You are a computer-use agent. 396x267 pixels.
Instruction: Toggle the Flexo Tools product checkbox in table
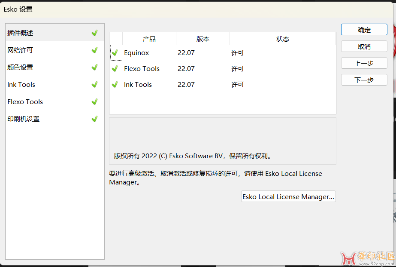click(x=115, y=69)
